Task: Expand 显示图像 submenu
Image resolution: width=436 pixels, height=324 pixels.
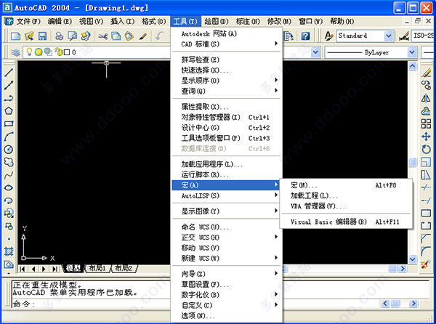Action: tap(227, 211)
